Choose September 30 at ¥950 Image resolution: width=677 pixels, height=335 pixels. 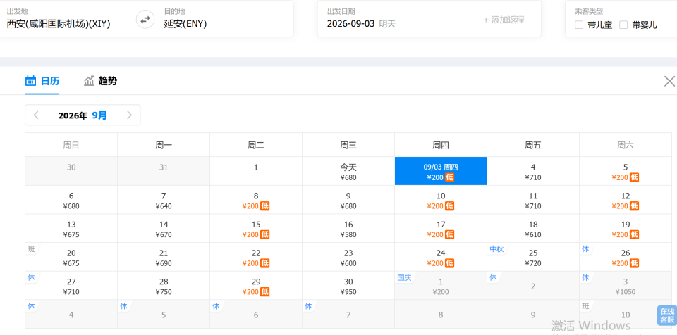coord(348,286)
